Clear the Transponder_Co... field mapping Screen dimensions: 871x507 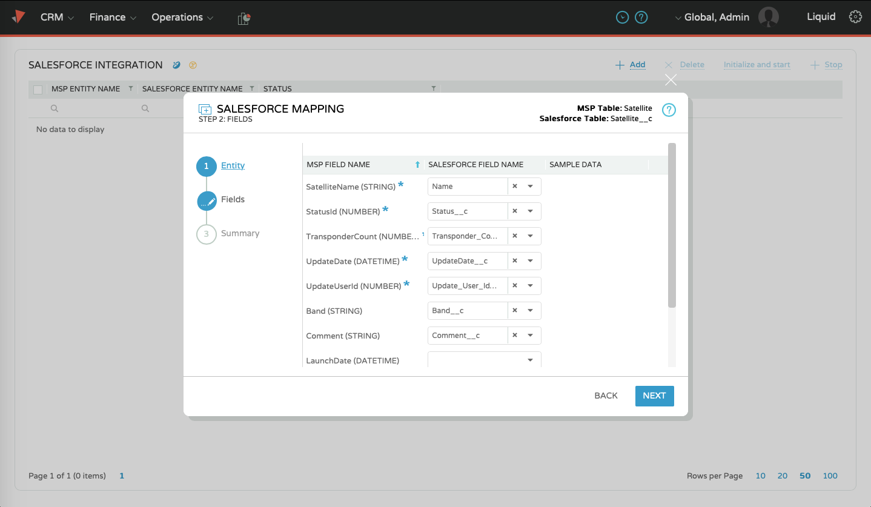tap(515, 236)
